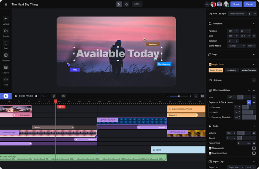Enable the Clean Audio checkbox
This screenshot has width=259, height=169.
(254, 148)
